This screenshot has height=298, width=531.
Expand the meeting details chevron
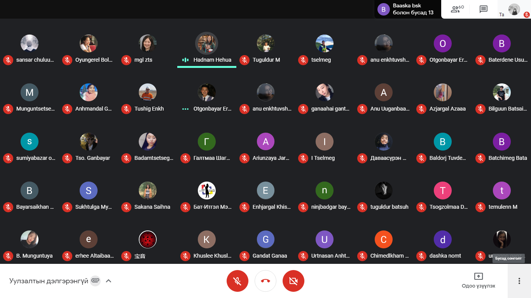(x=108, y=281)
